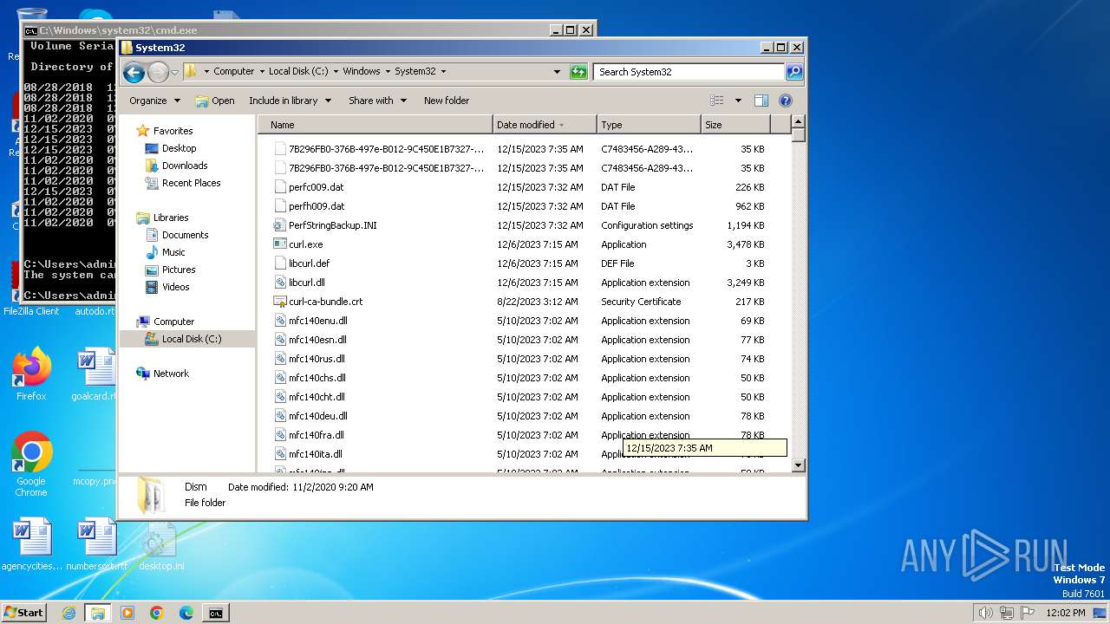Select curl-ca-bundle.crt certificate icon
Image resolution: width=1110 pixels, height=624 pixels.
coord(280,302)
